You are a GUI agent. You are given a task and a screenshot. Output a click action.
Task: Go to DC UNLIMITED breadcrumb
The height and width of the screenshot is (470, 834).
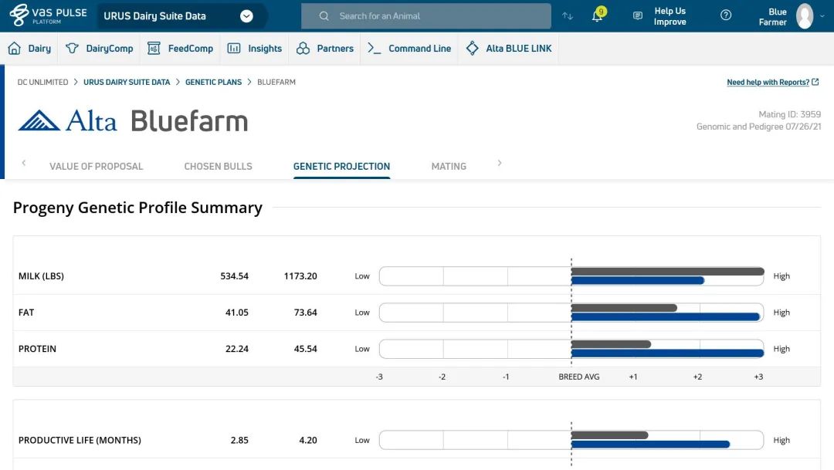(x=42, y=82)
